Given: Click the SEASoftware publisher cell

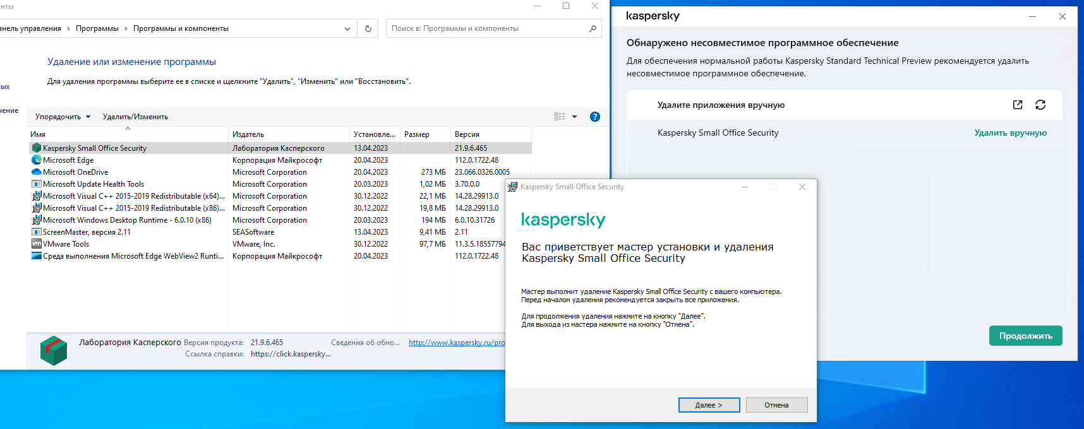Looking at the screenshot, I should click(253, 232).
